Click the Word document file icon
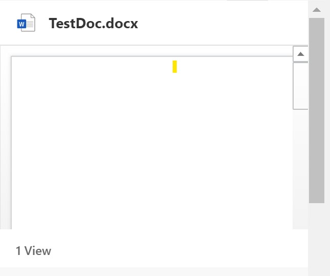This screenshot has width=330, height=276. 26,23
